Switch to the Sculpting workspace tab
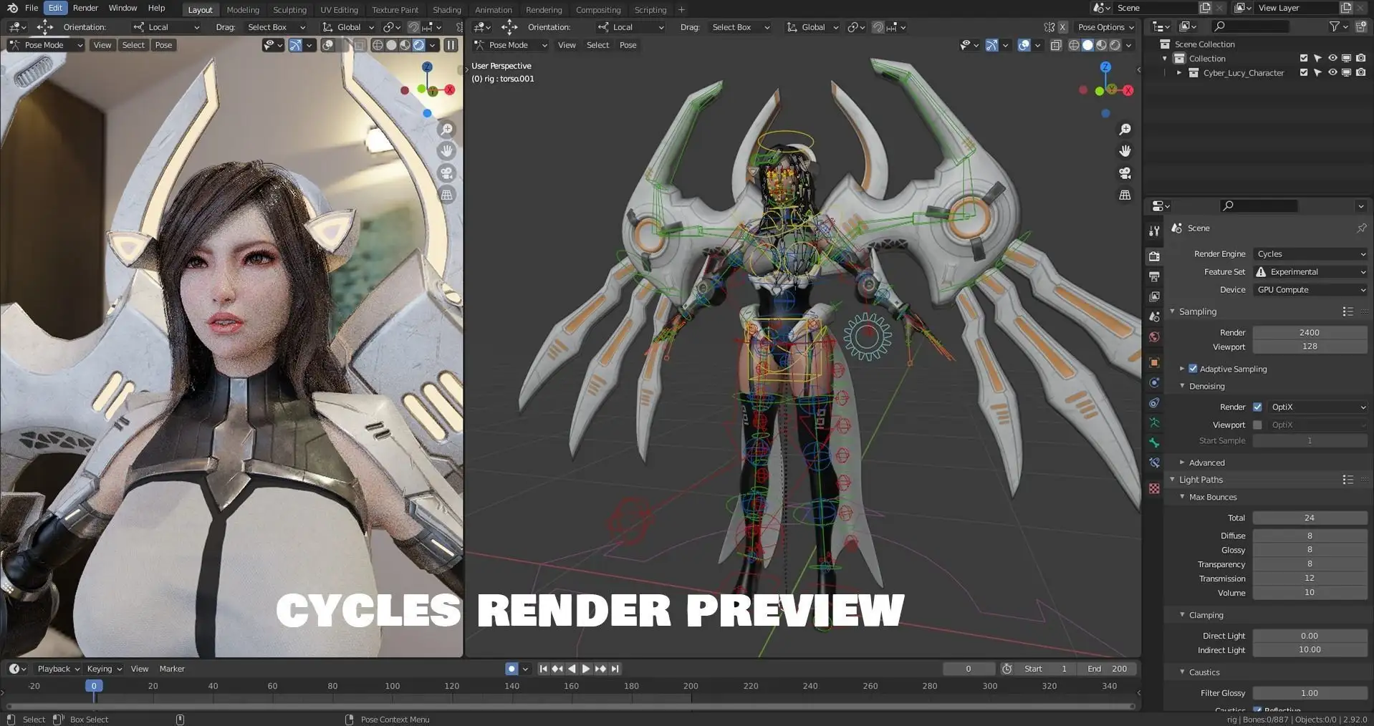Viewport: 1374px width, 726px height. click(x=289, y=10)
